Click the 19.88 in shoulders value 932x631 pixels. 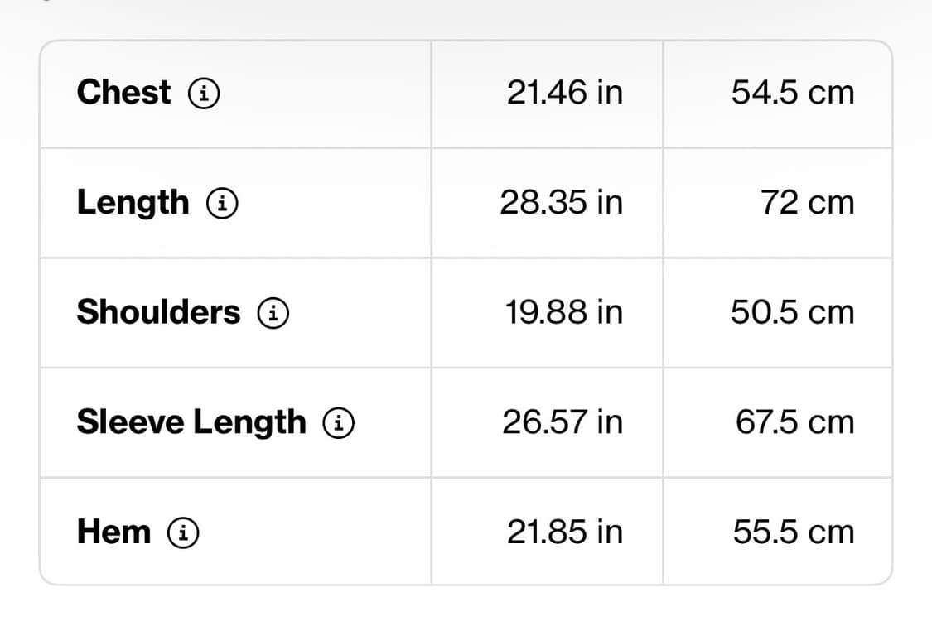(564, 312)
